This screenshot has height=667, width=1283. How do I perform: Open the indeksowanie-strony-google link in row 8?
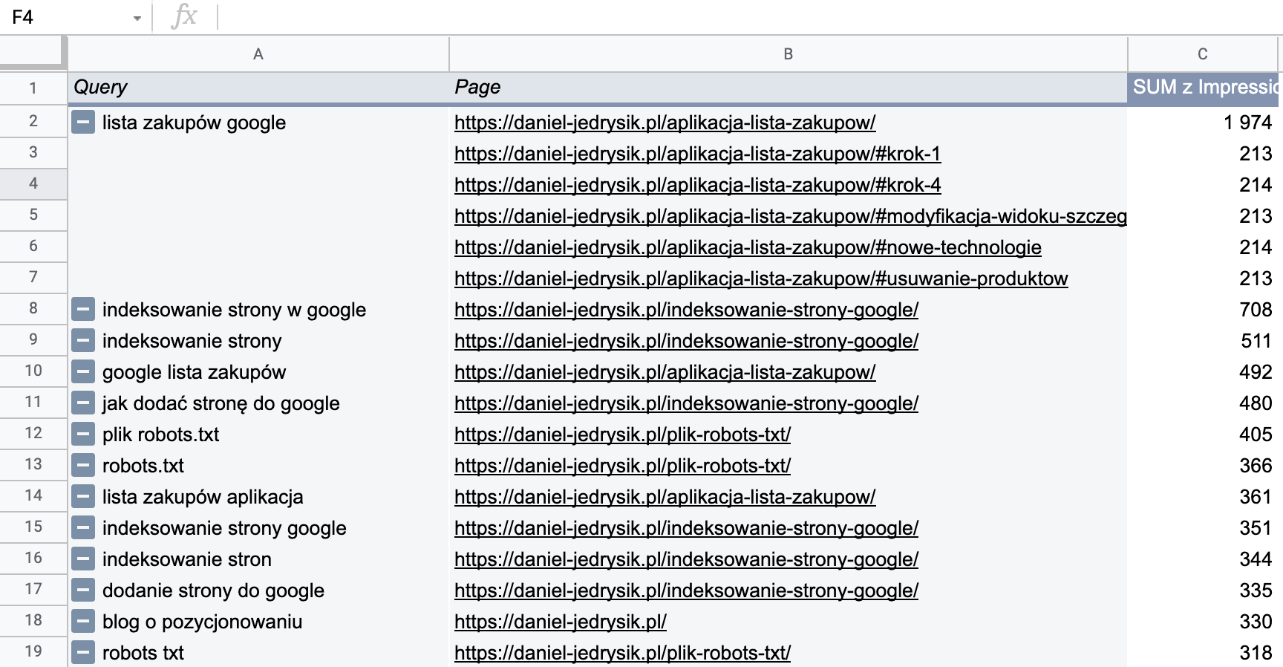pyautogui.click(x=686, y=310)
